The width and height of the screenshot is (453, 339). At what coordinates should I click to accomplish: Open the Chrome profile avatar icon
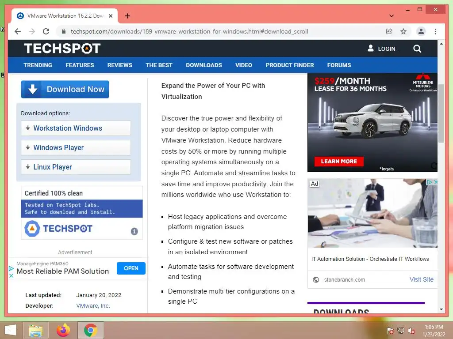421,31
